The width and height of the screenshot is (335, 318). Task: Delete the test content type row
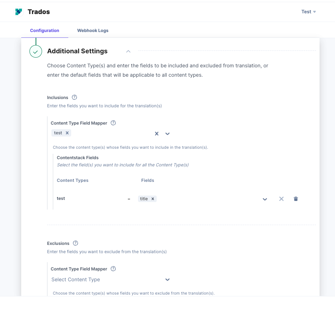coord(296,199)
